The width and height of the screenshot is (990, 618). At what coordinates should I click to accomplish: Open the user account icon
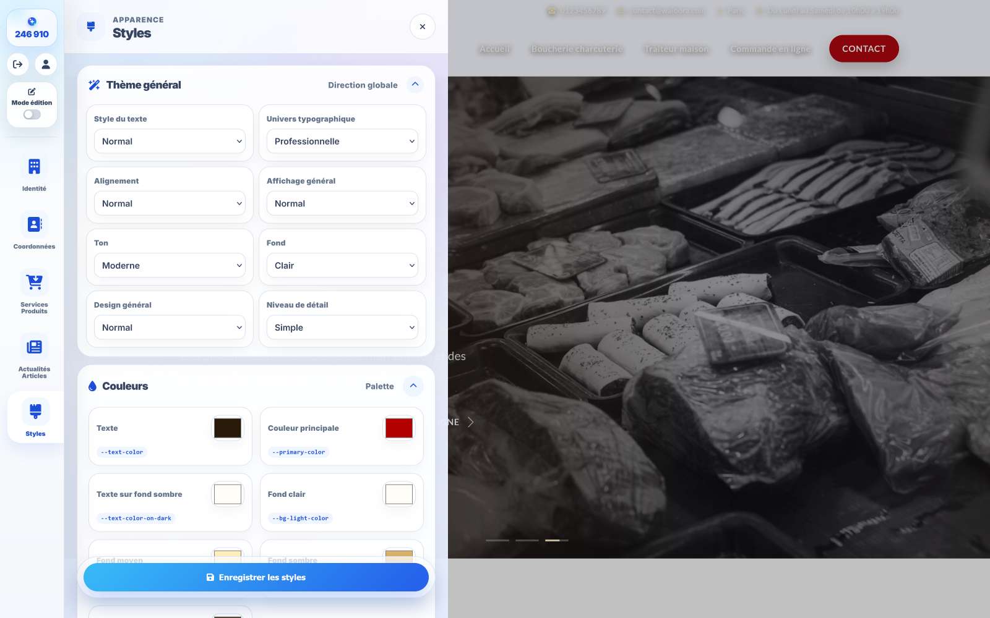pyautogui.click(x=46, y=64)
